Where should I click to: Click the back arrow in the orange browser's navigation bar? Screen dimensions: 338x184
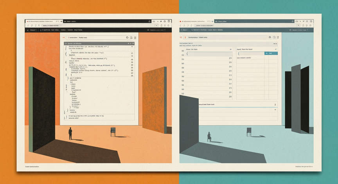(x=28, y=26)
